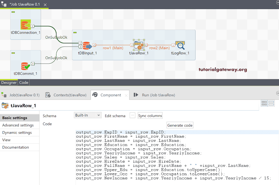
Task: Switch to the Designer tab
Action: point(9,82)
